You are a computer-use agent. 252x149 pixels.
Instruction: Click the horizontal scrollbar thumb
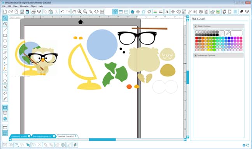pos(102,140)
